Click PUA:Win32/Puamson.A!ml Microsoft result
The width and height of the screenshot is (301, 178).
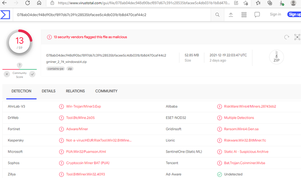click(x=86, y=152)
